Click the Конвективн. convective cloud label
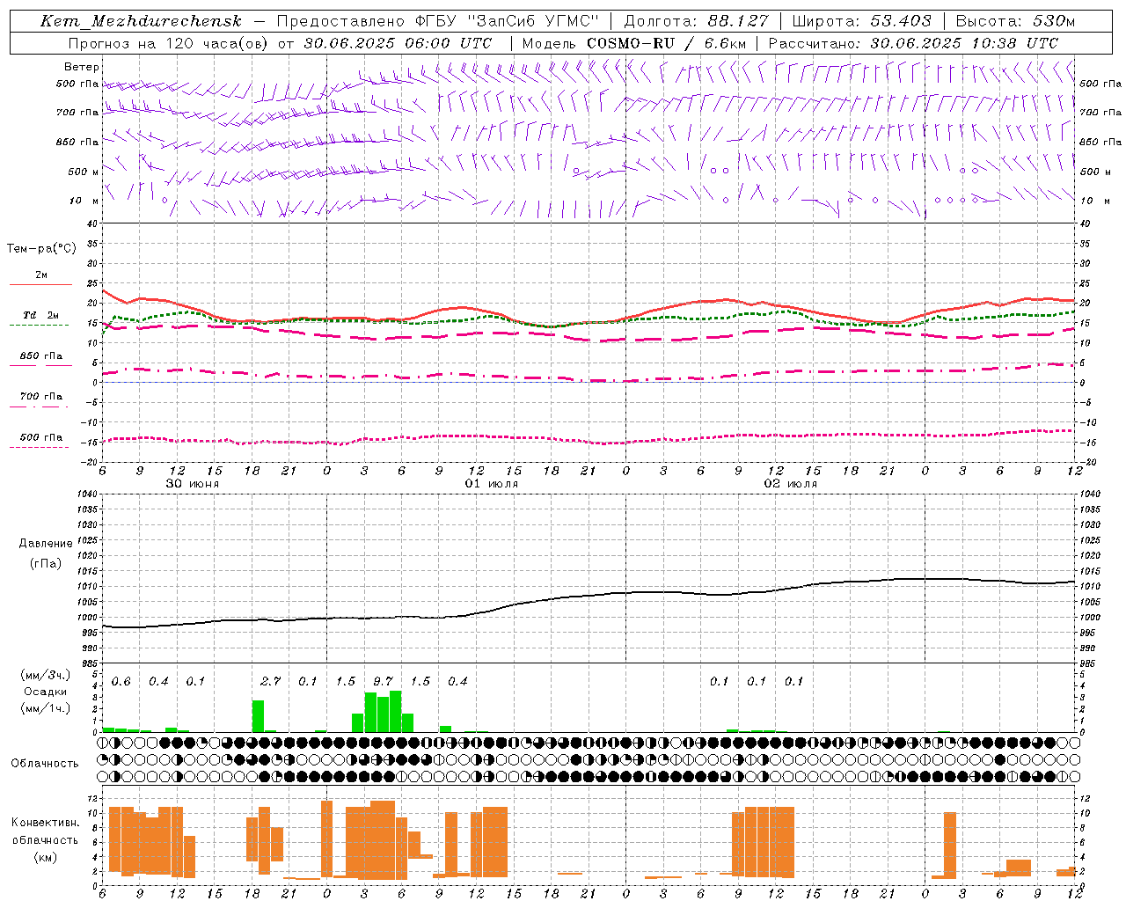Viewport: 1126px width, 901px height. coord(46,823)
